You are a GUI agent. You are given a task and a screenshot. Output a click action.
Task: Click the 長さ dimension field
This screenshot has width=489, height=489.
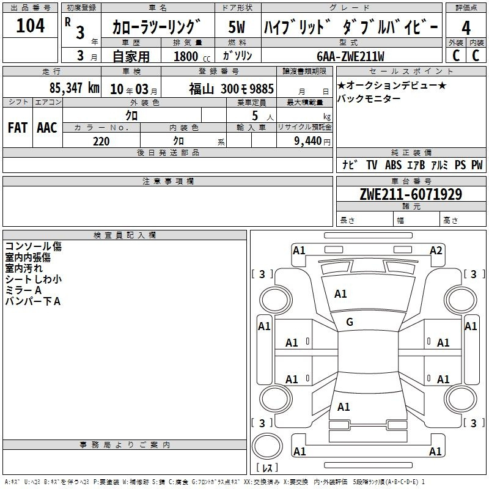[x=365, y=220]
